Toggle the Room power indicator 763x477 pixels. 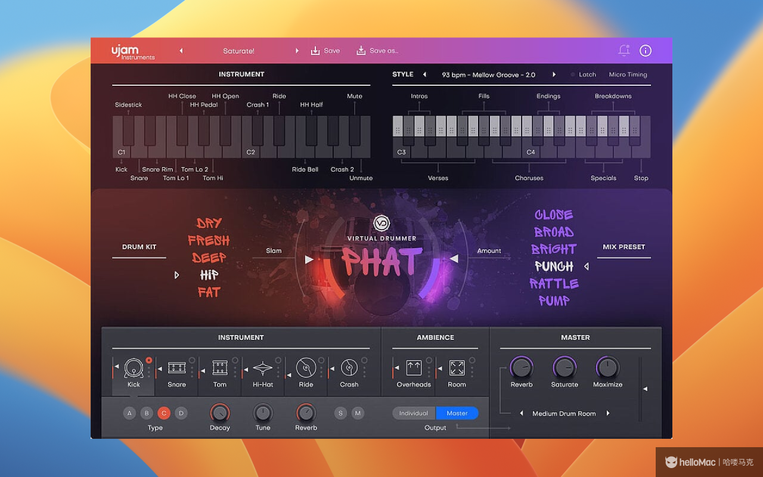[x=472, y=360]
